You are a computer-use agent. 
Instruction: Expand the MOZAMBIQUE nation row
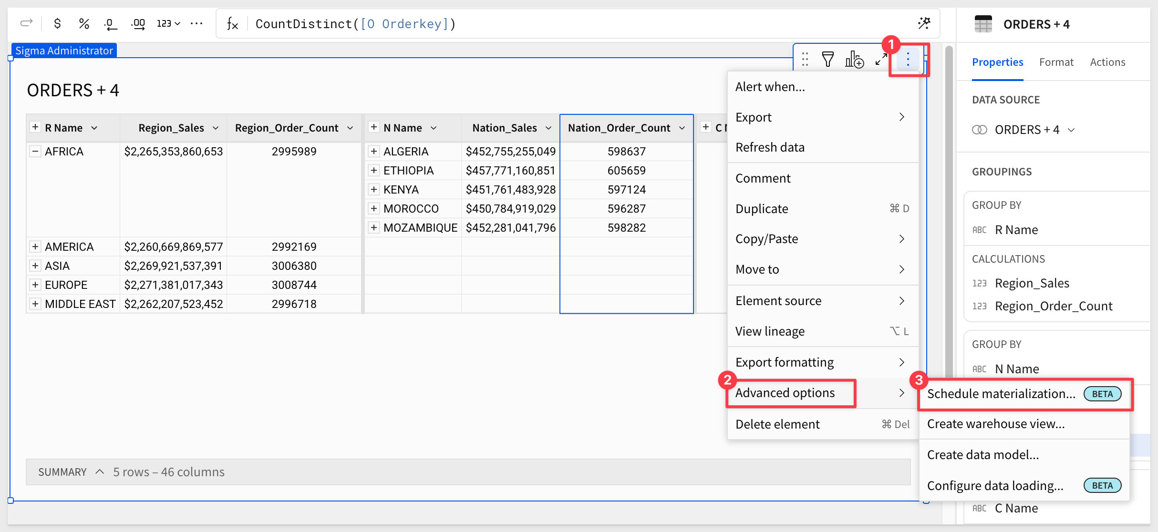374,227
